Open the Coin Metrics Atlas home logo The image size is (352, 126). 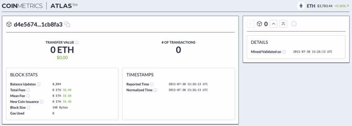(x=40, y=6)
